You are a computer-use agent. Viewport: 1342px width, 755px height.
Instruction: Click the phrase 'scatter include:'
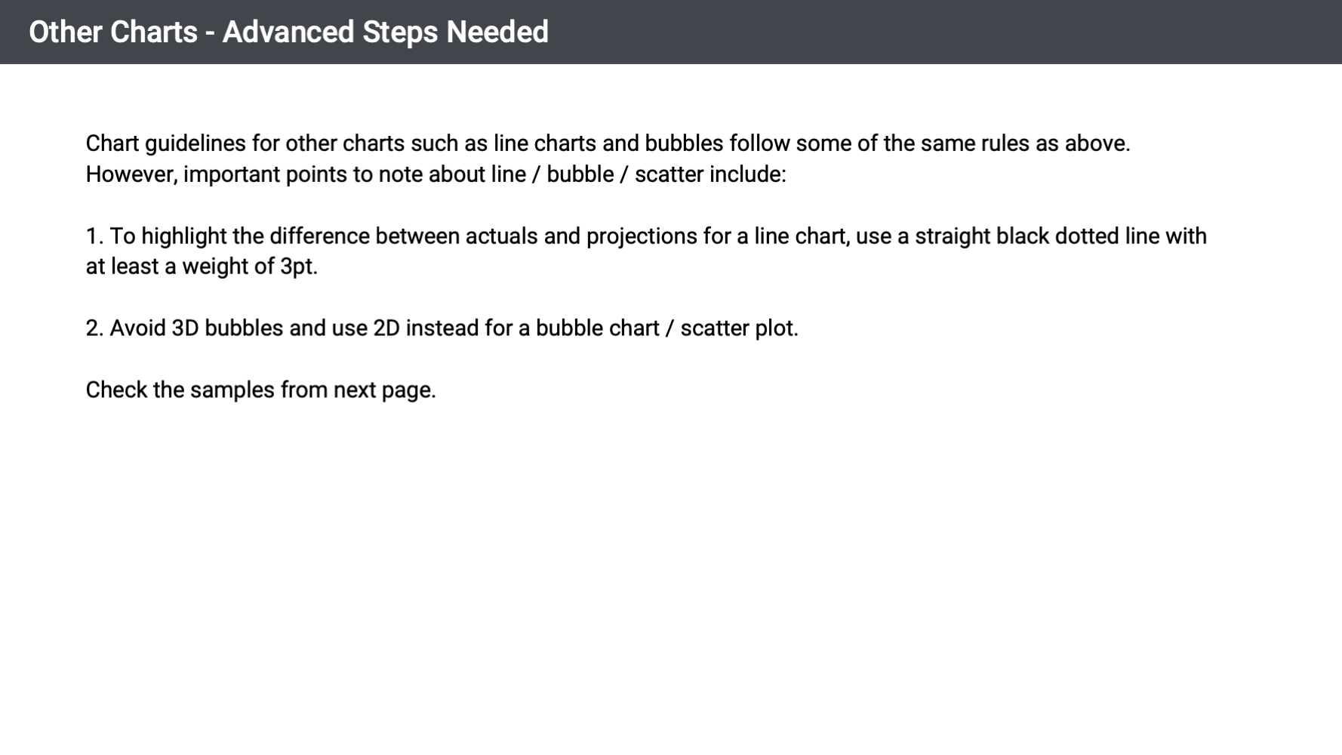click(x=709, y=174)
